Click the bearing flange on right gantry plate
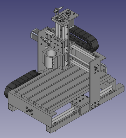Image resolution: width=126 pixels, height=138 pixels. [96, 69]
